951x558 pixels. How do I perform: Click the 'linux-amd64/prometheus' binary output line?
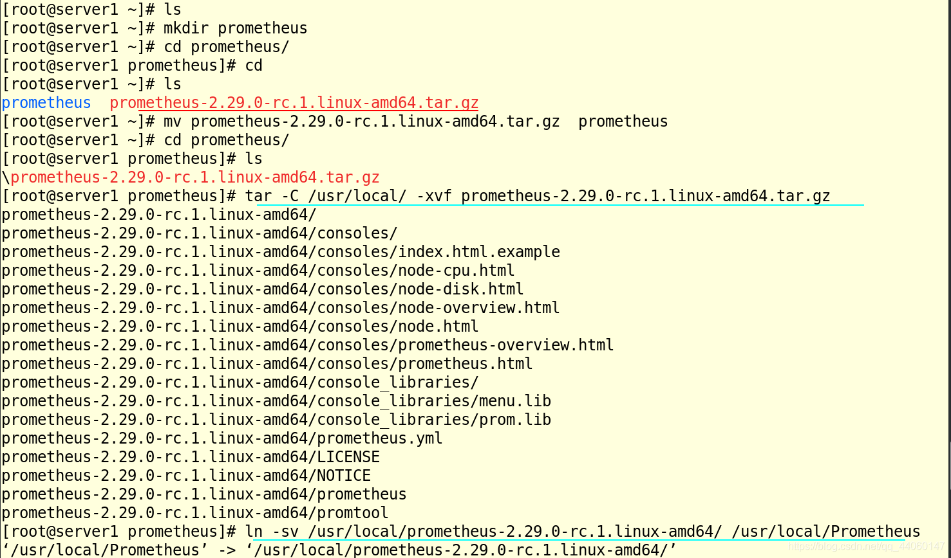tap(204, 494)
